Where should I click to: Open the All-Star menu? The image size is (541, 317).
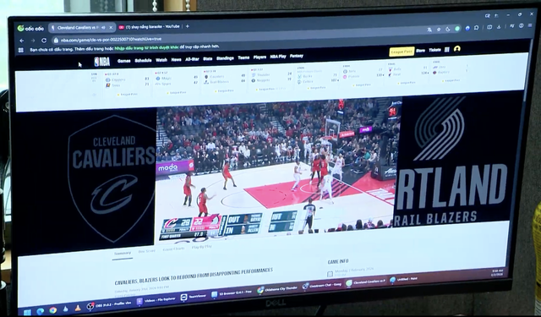coord(192,59)
